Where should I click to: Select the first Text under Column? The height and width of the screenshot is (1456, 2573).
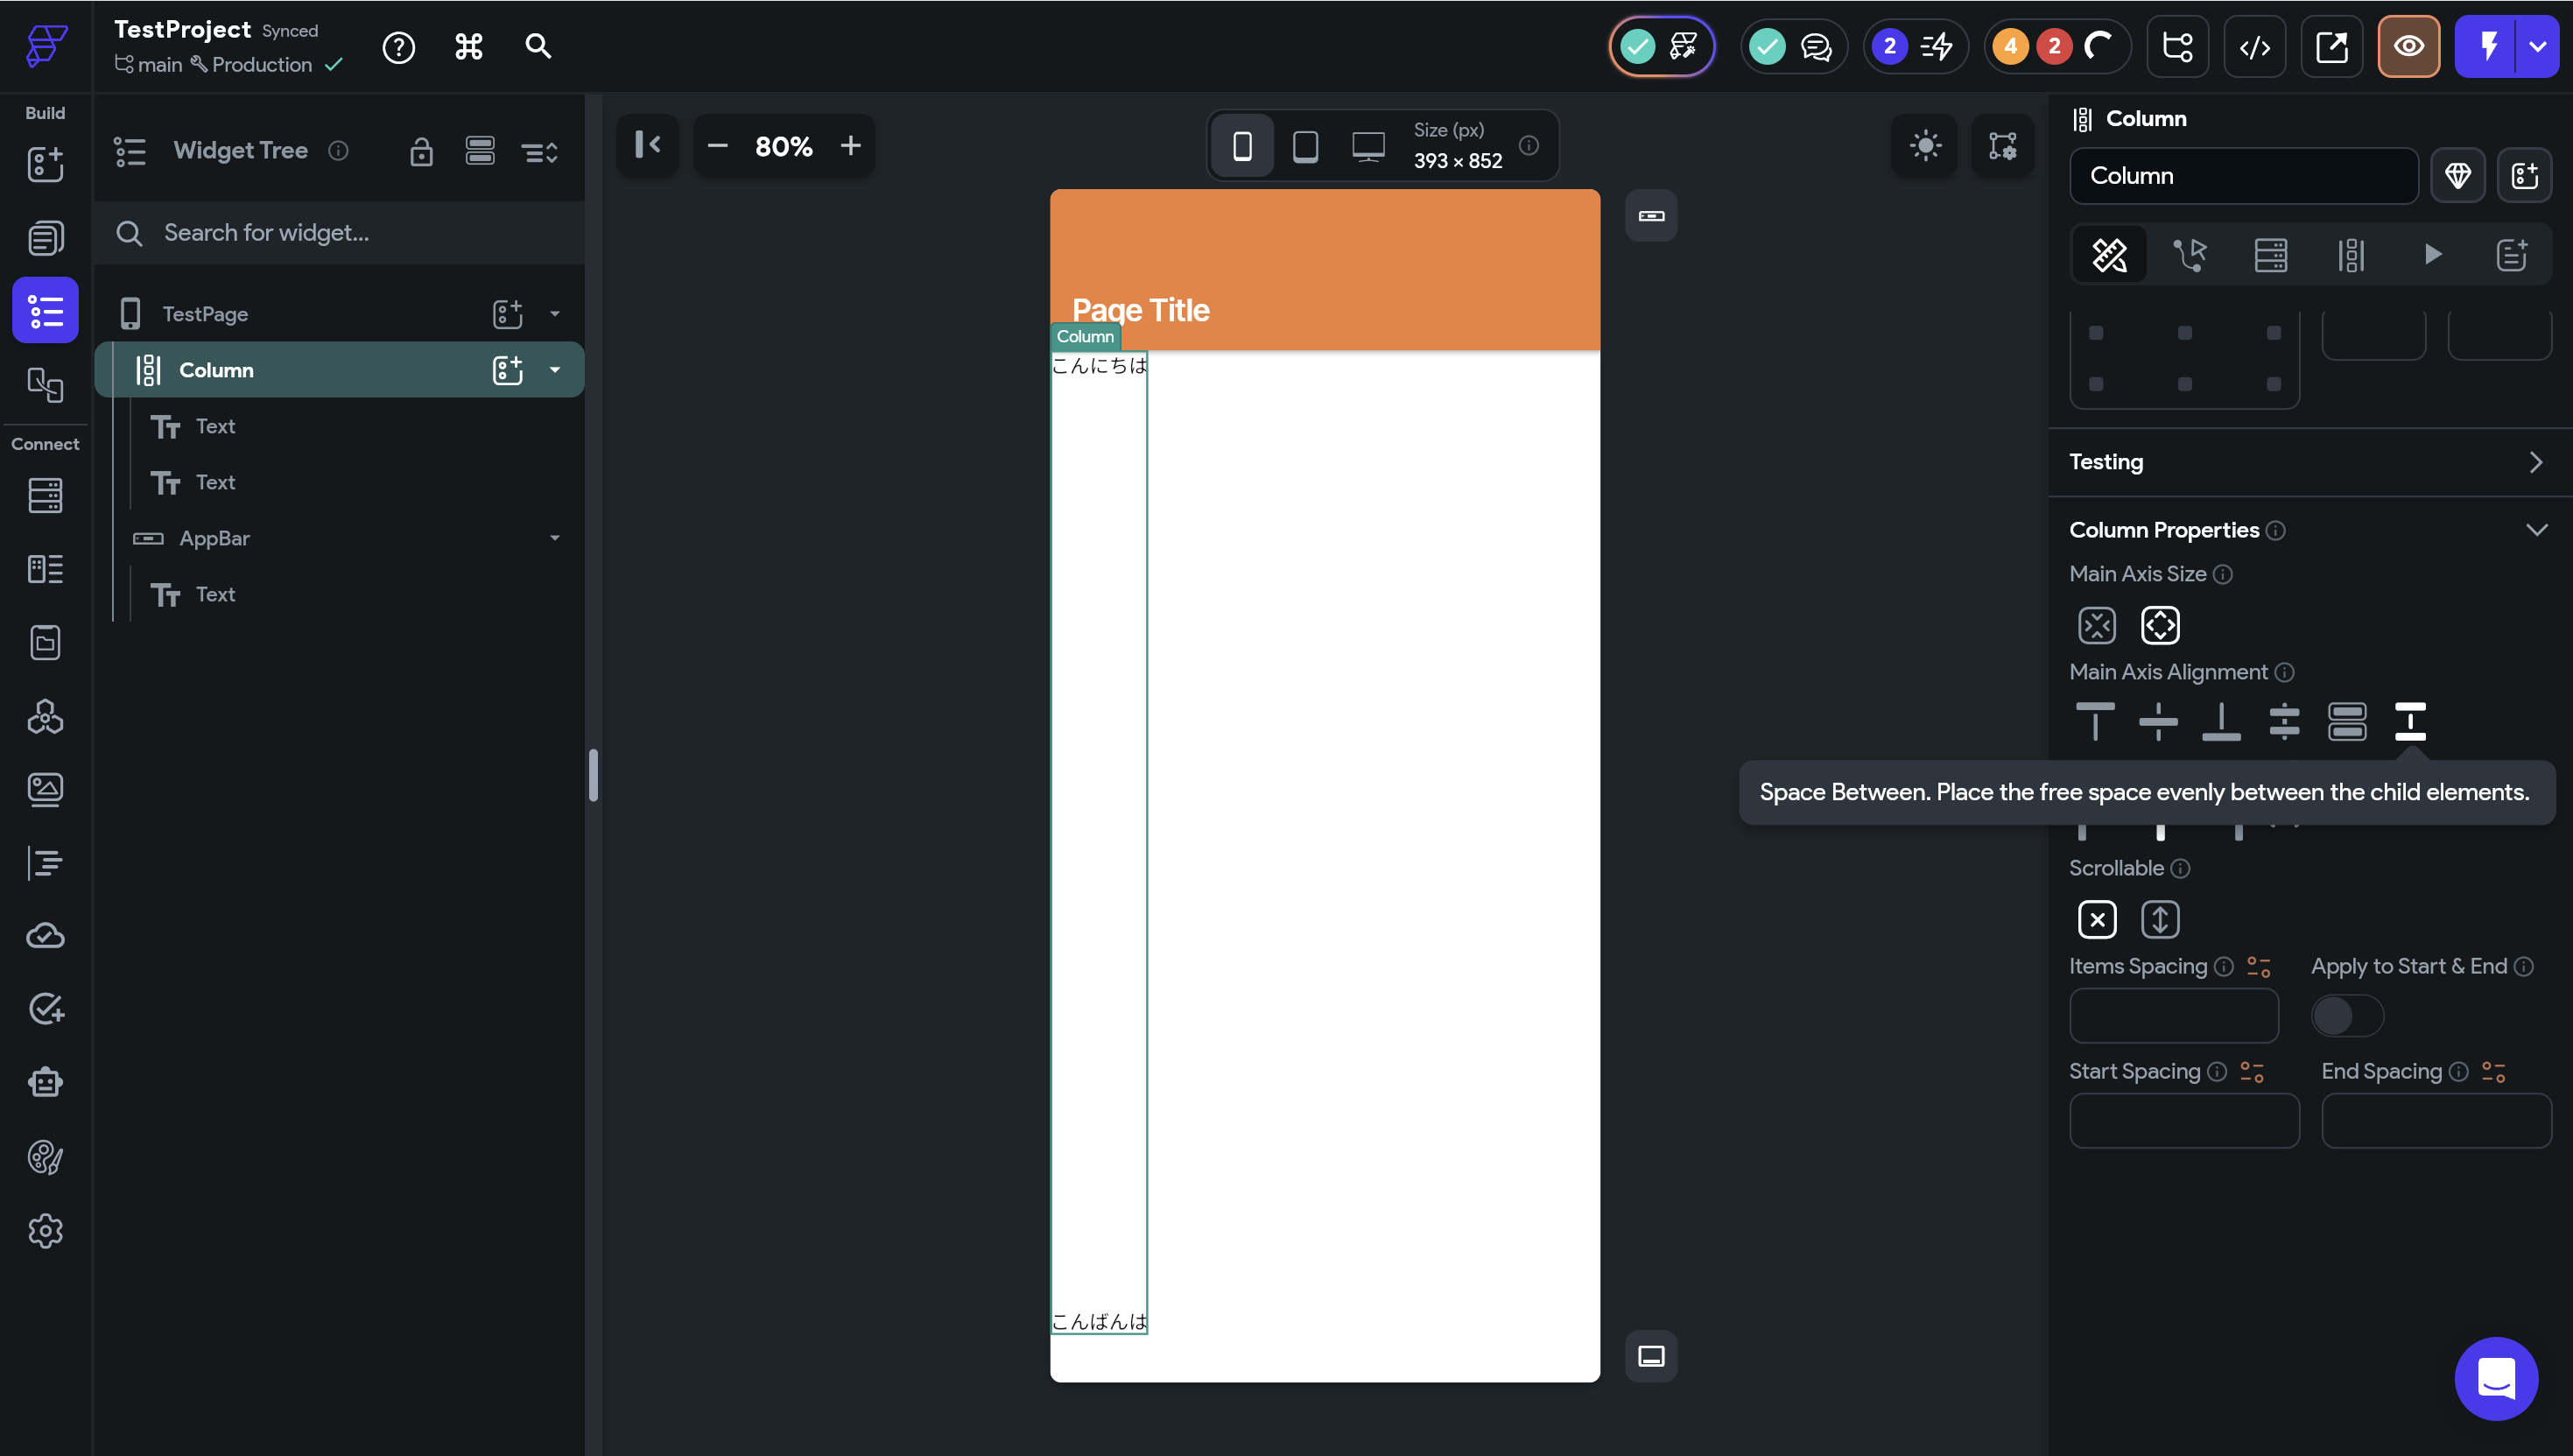[x=214, y=426]
